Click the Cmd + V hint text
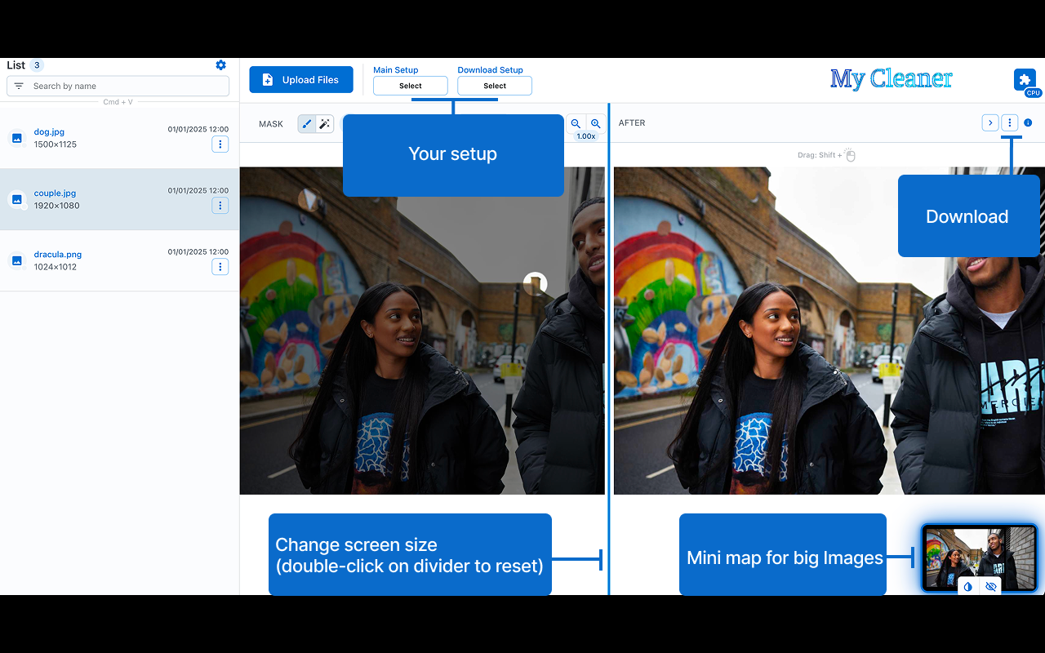The width and height of the screenshot is (1045, 653). click(118, 102)
